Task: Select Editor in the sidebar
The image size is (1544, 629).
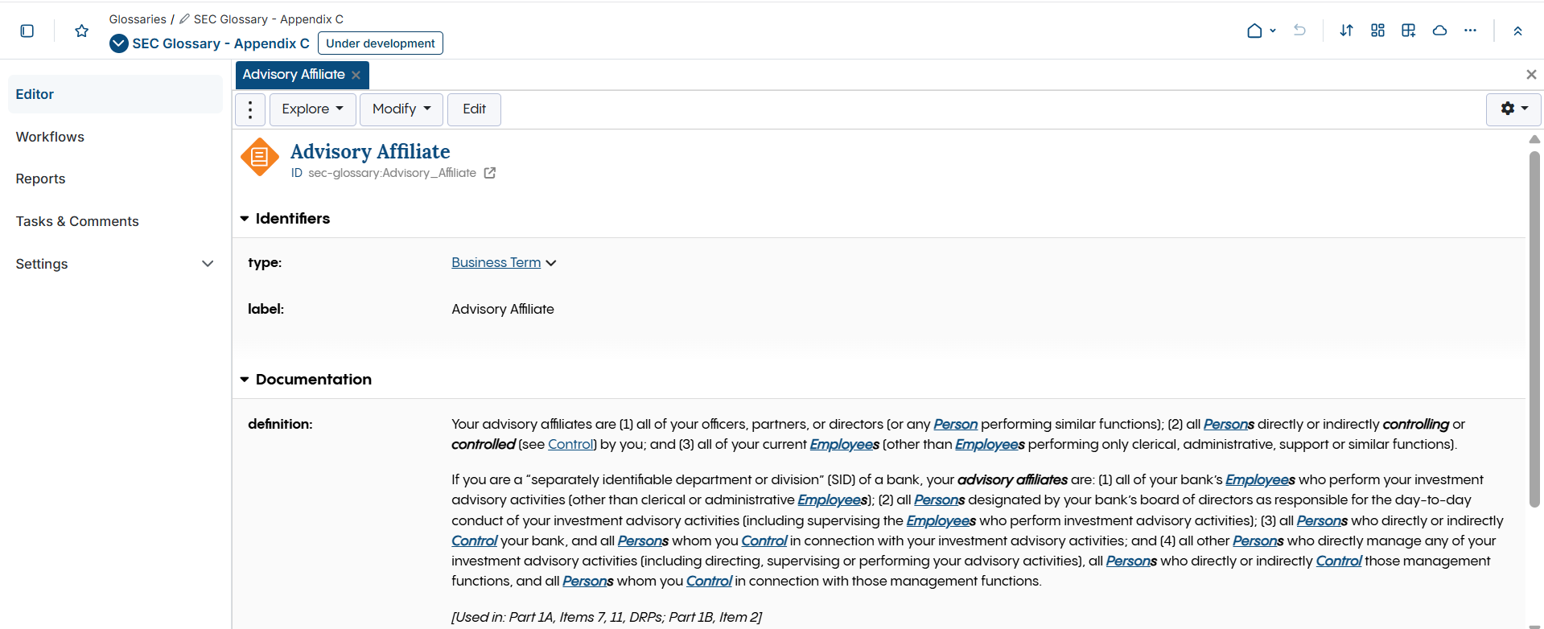Action: 115,94
